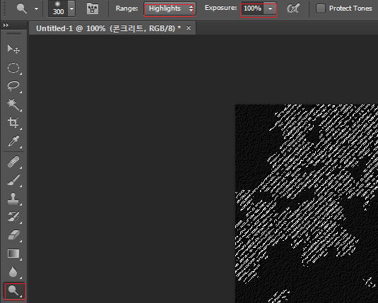The width and height of the screenshot is (378, 303).
Task: Select the Clone Stamp tool
Action: (x=13, y=198)
